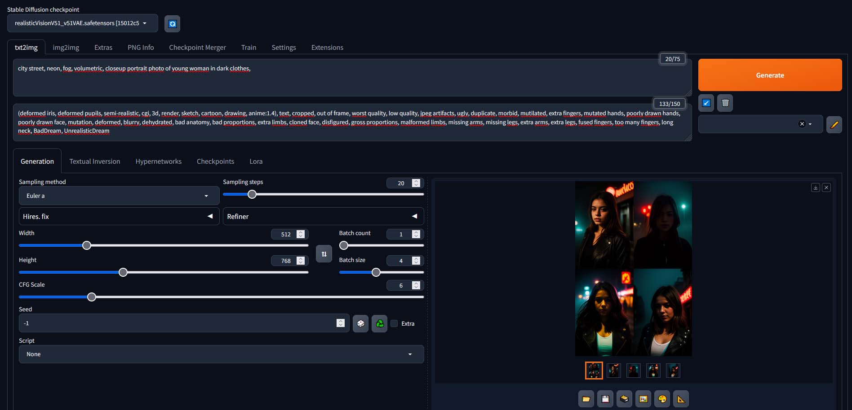852x410 pixels.
Task: Open the styles selection dropdown
Action: pos(760,124)
